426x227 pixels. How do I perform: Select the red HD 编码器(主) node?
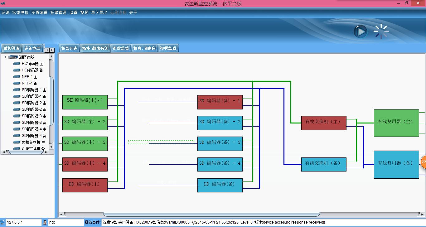[x=85, y=185]
